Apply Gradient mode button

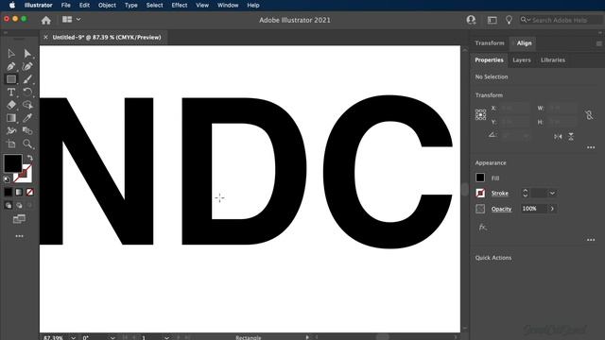click(19, 192)
